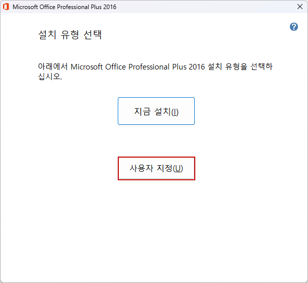Screen dimensions: 308x283
Task: Click the 지금 설치(I) install now button
Action: 156,111
